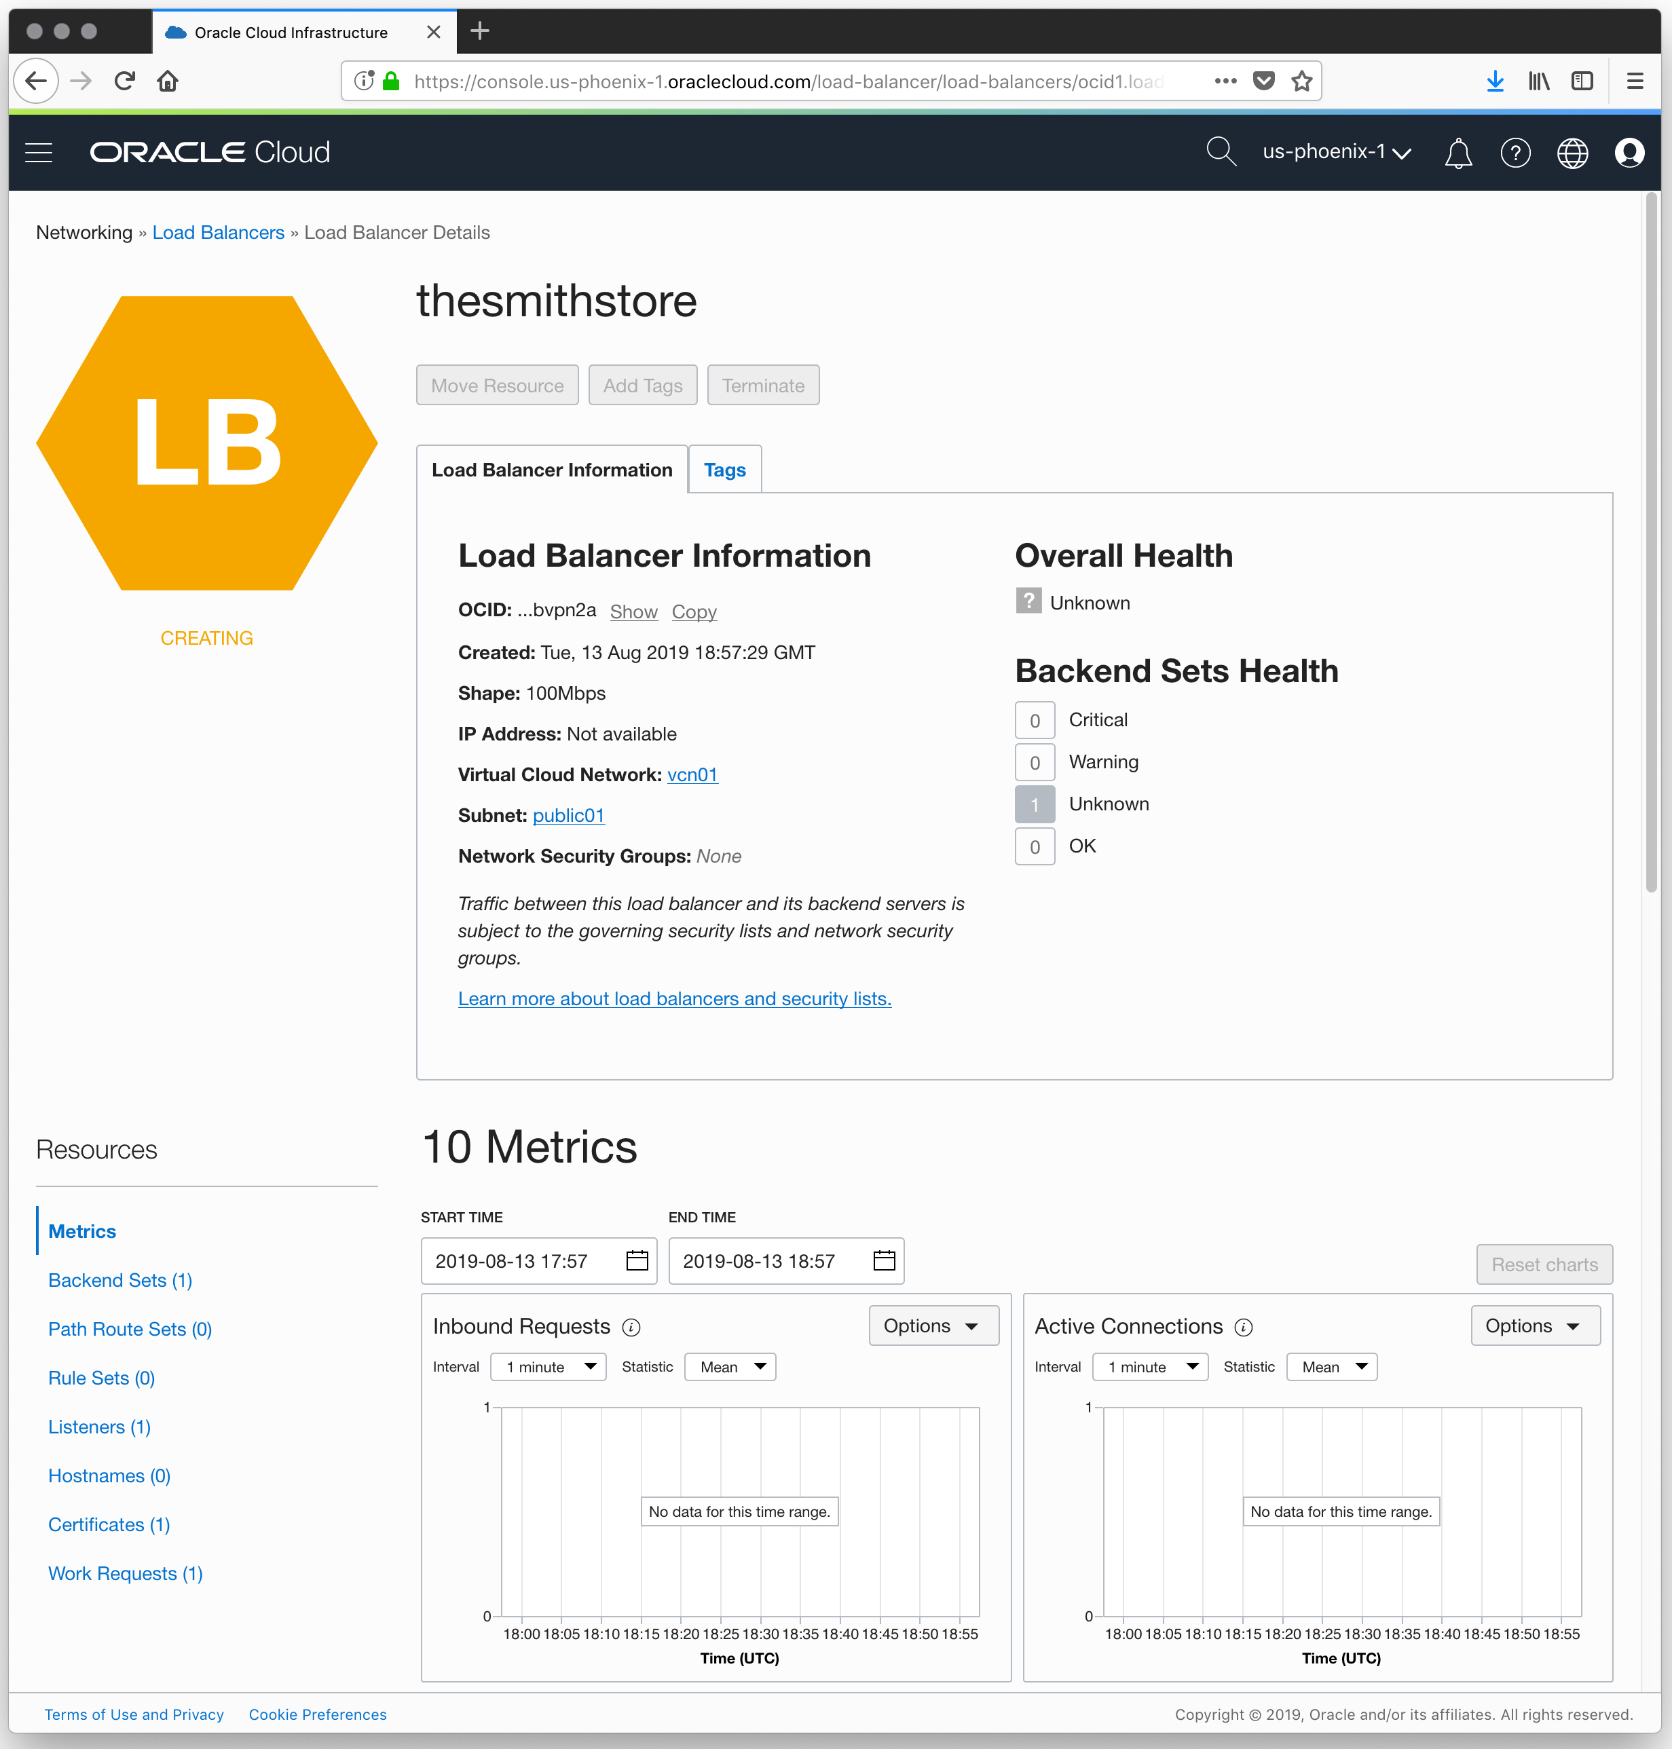Open the Oracle Cloud hamburger navigation menu
This screenshot has height=1749, width=1672.
click(x=38, y=152)
